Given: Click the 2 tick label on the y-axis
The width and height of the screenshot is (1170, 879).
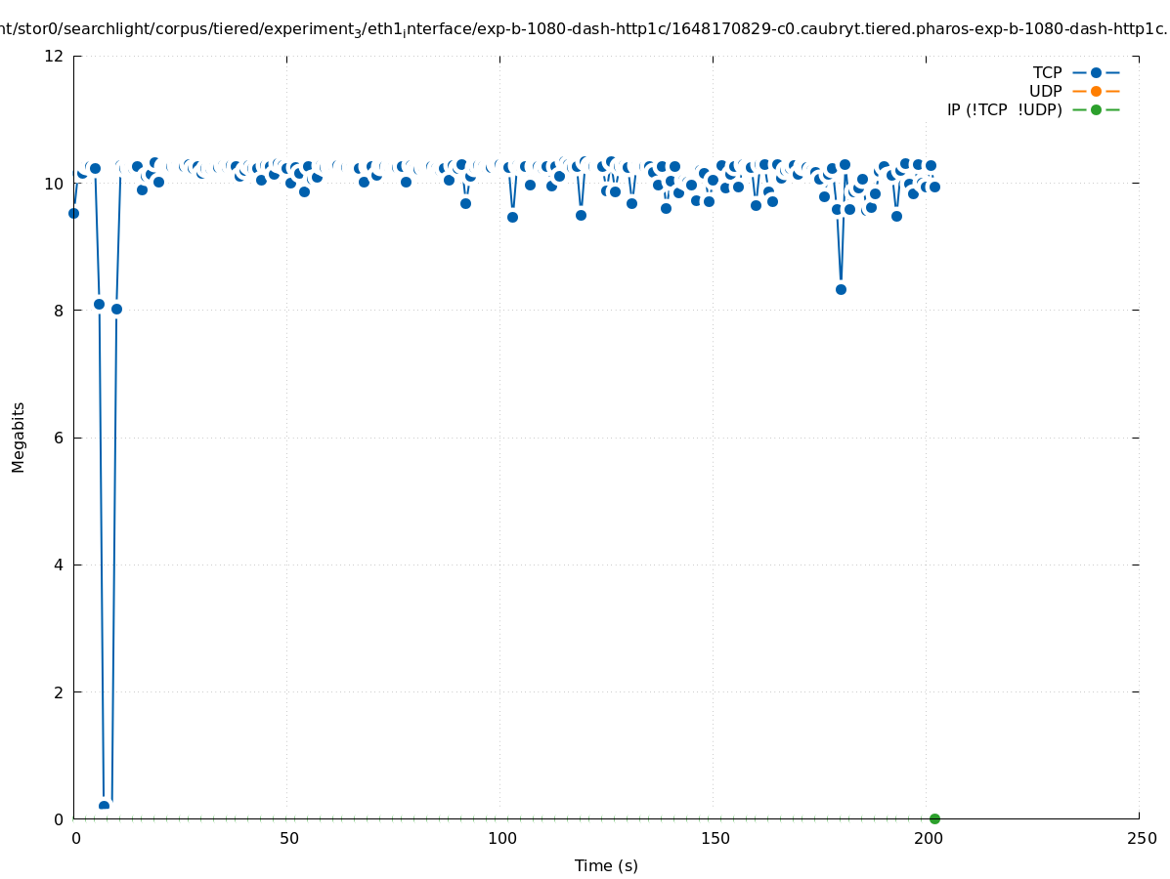Looking at the screenshot, I should coord(59,691).
